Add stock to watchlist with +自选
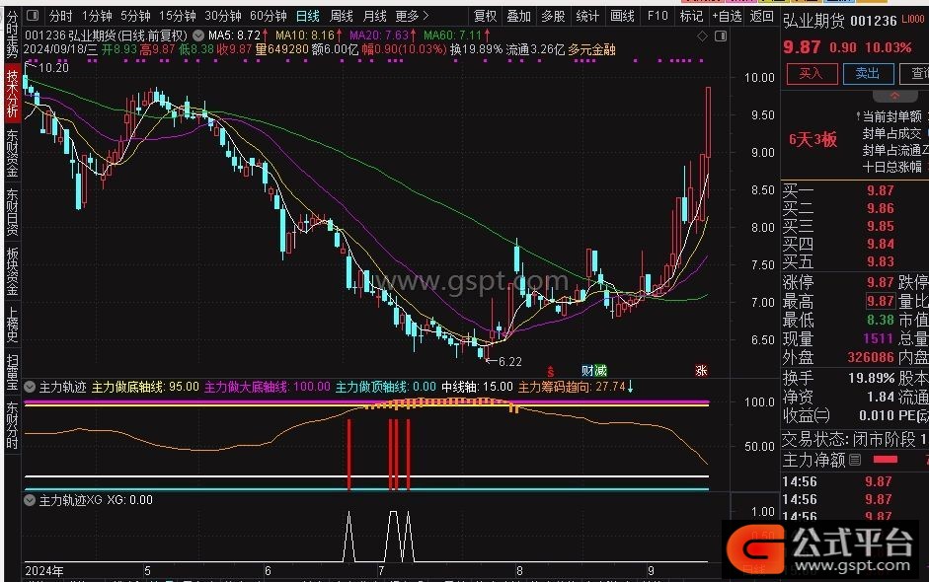929x582 pixels. (x=727, y=16)
